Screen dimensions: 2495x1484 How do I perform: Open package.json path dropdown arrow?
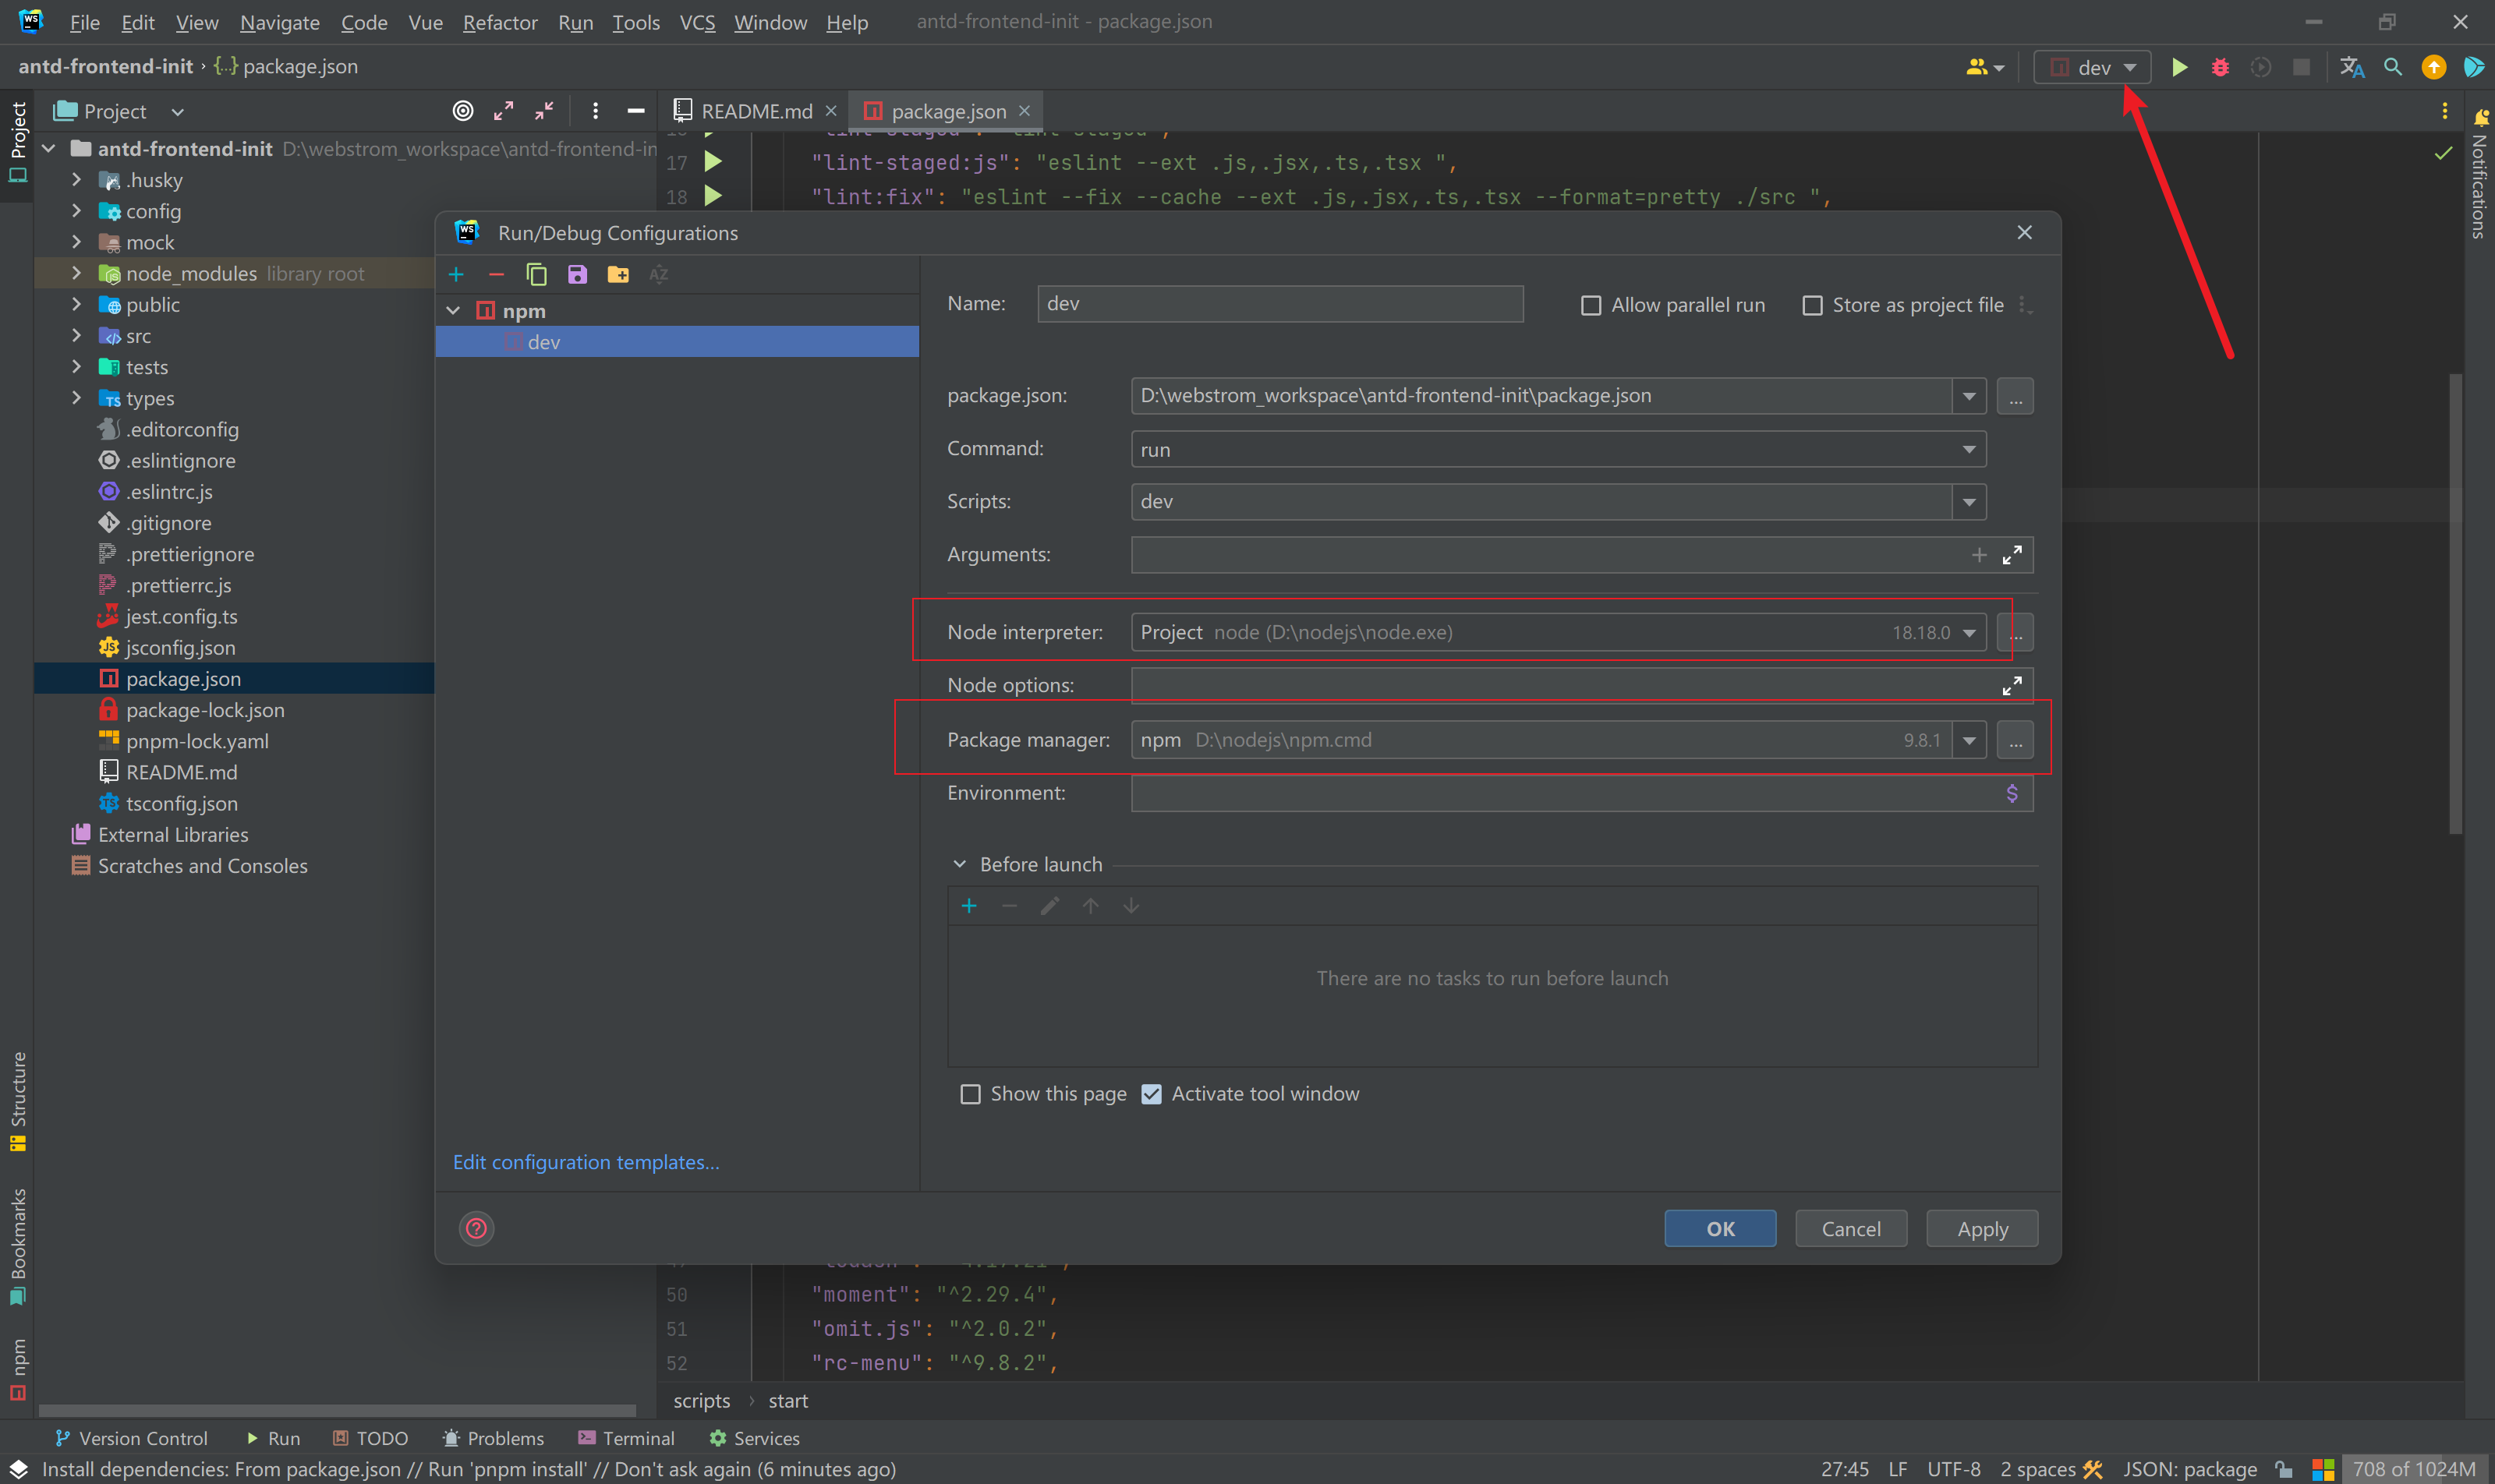(1969, 396)
